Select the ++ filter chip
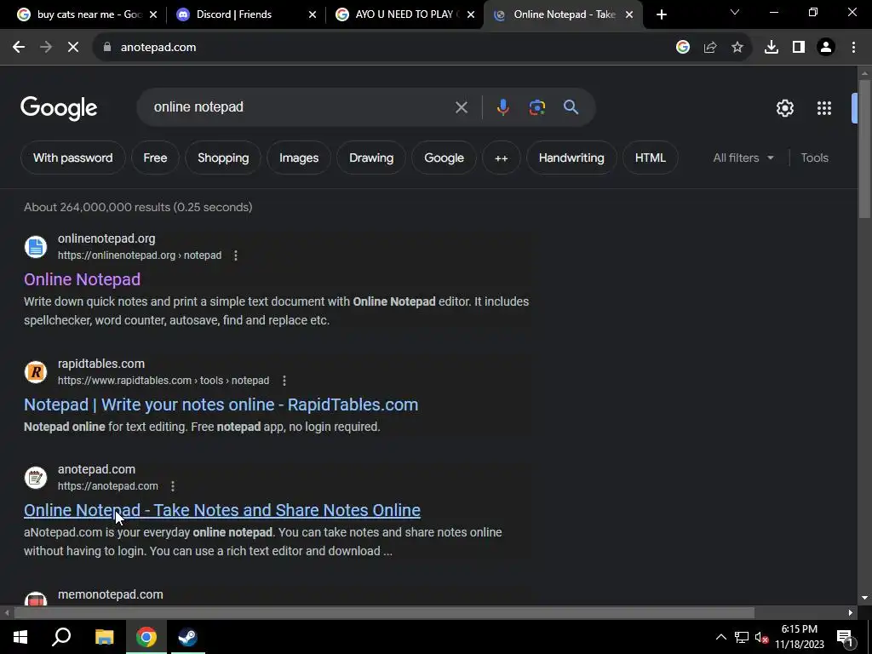872x654 pixels. coord(501,158)
